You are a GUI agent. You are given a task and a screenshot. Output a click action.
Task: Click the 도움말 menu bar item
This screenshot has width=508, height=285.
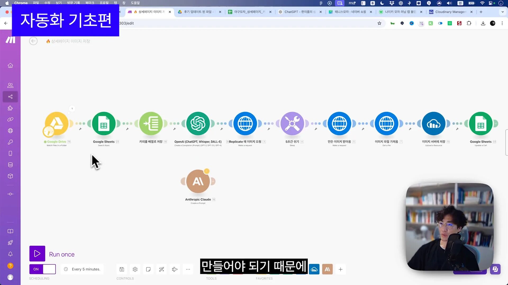136,3
